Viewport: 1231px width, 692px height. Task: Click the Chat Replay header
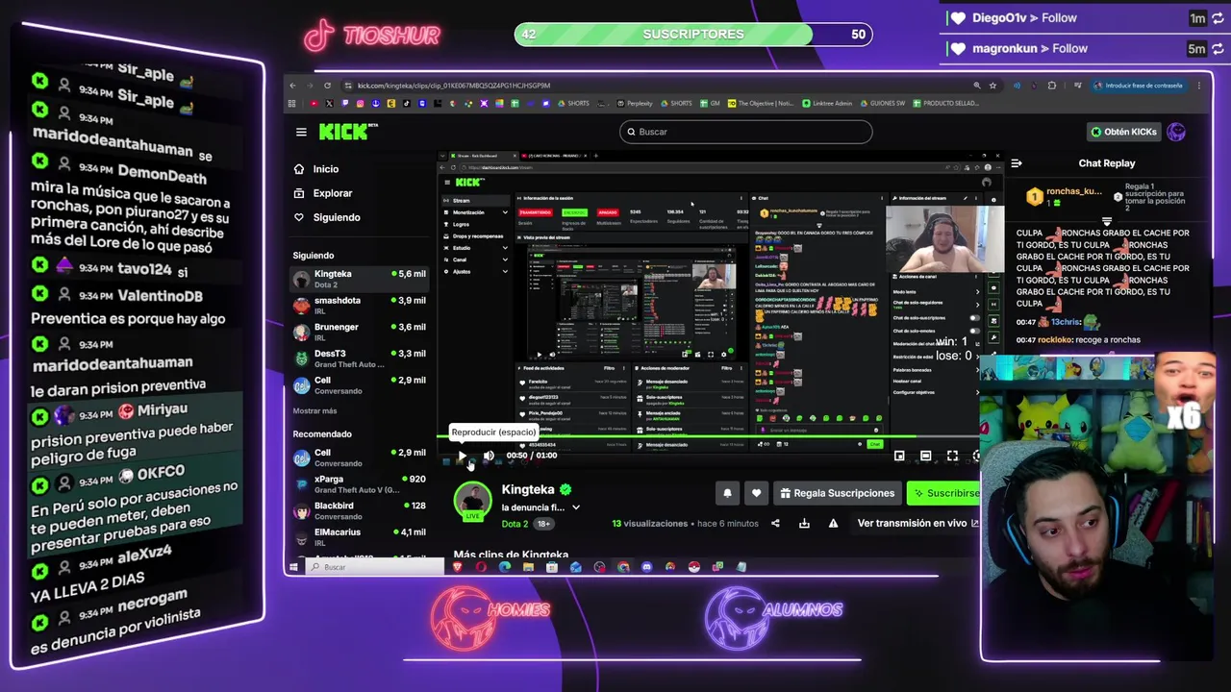(1106, 163)
